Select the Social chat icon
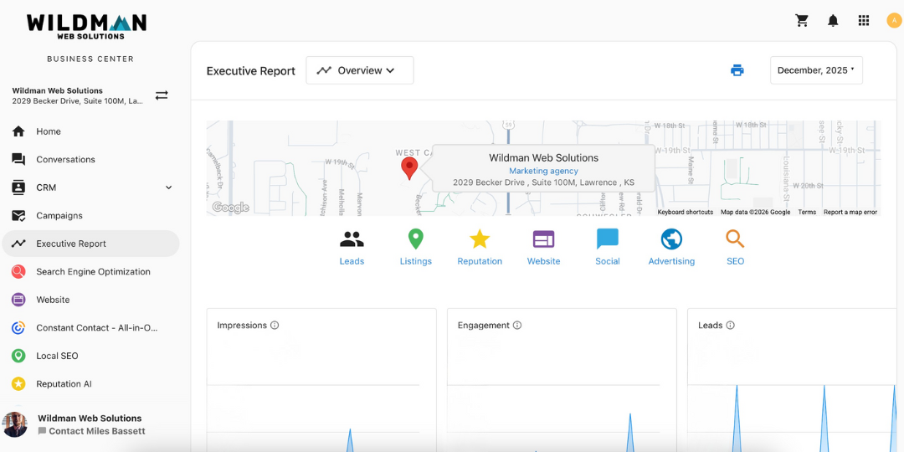 tap(608, 240)
